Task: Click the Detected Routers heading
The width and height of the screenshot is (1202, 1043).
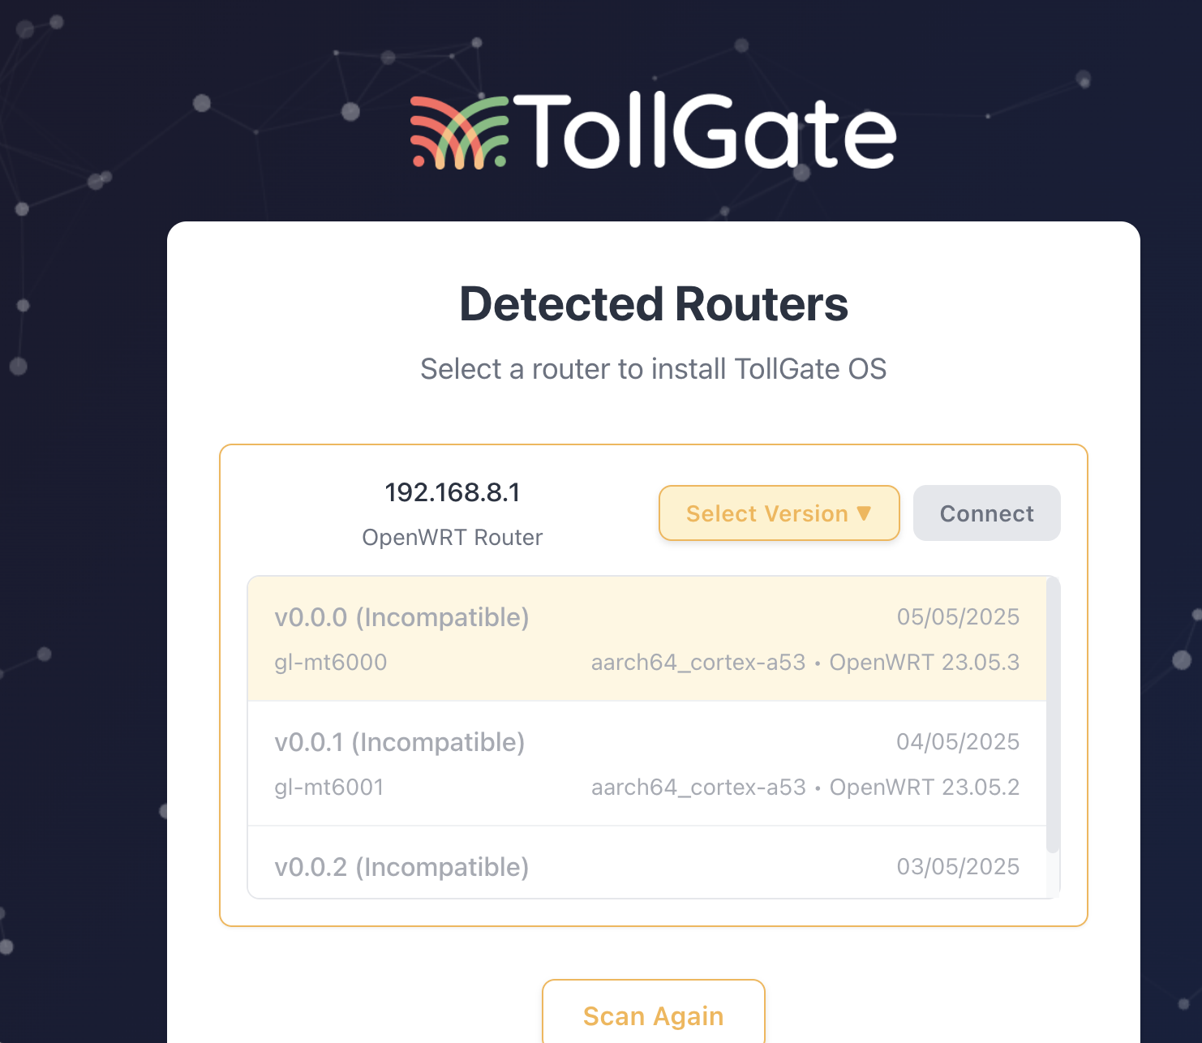Action: [654, 304]
